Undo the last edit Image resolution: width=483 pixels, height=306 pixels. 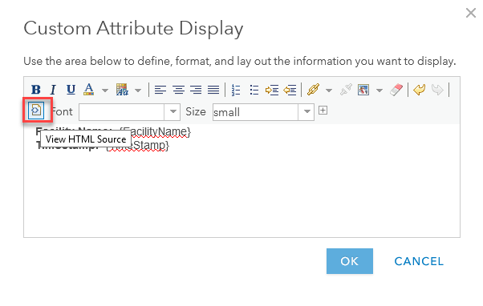(420, 90)
